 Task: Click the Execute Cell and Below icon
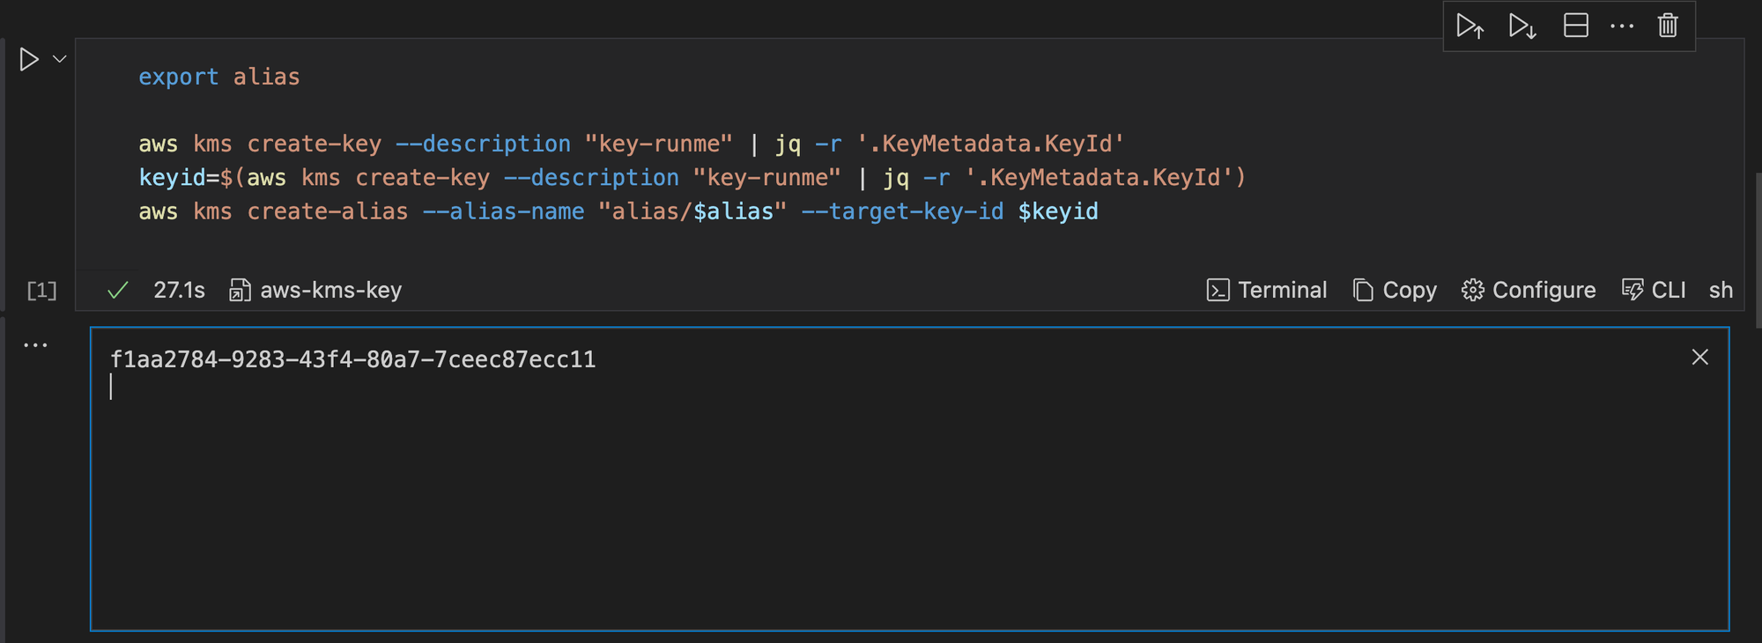[1521, 26]
